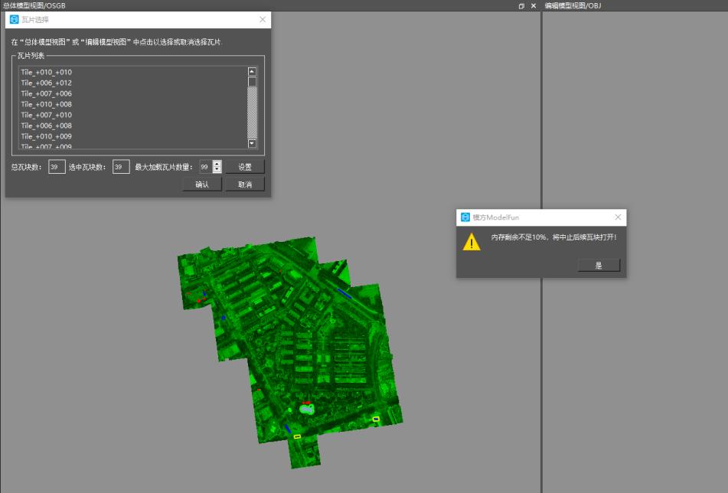Click the 是 button in the ModelFun warning
The height and width of the screenshot is (493, 728).
click(599, 265)
